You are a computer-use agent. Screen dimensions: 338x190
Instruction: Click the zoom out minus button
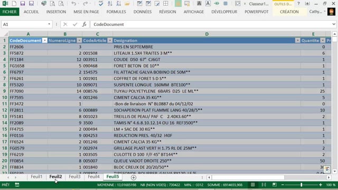[283, 185]
